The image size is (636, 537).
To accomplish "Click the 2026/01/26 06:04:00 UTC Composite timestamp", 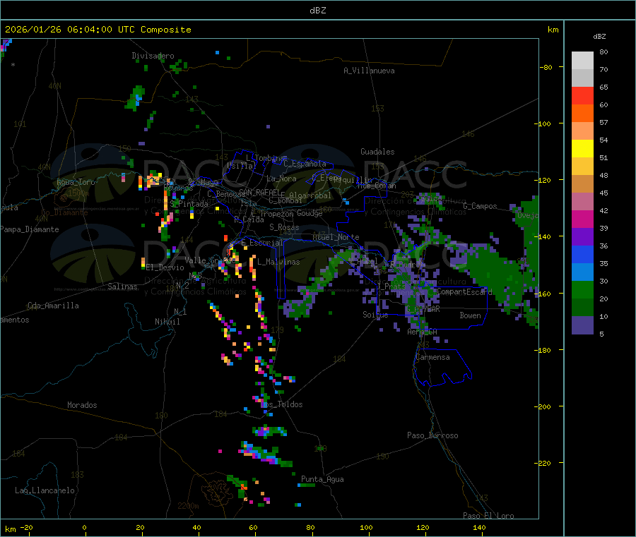I will (98, 30).
